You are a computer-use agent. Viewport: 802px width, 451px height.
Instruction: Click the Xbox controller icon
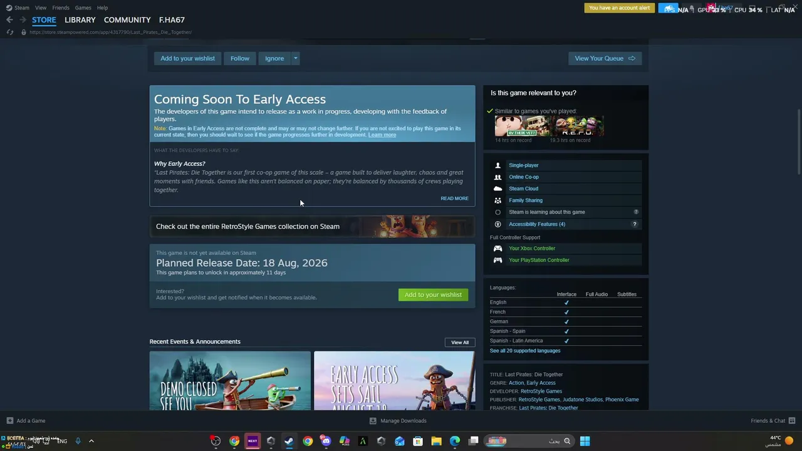pos(497,249)
